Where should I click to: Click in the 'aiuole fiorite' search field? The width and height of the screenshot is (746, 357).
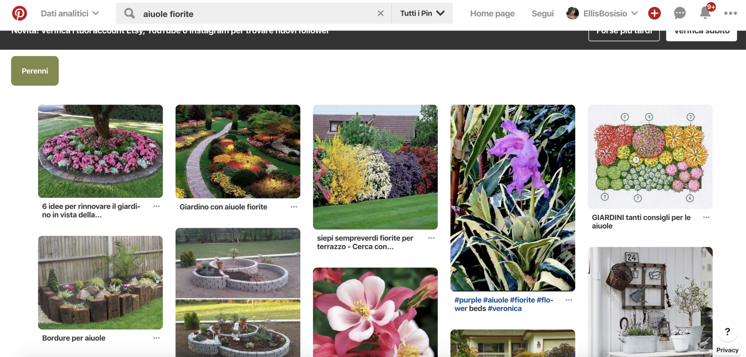click(255, 14)
